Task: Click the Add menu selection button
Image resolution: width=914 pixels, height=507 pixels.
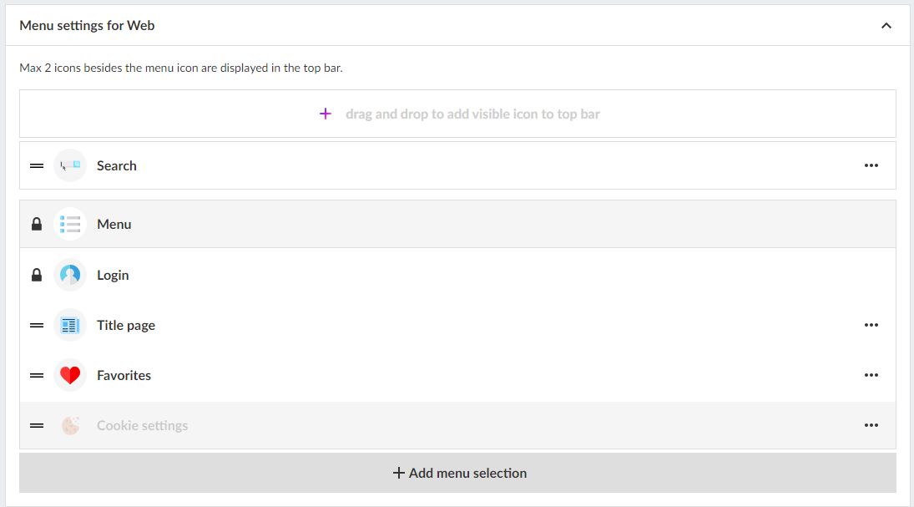Action: [x=458, y=473]
